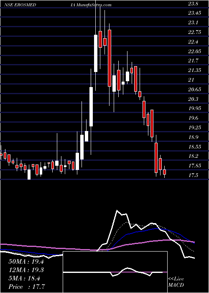Click the 21.7 price axis label

point(193,61)
